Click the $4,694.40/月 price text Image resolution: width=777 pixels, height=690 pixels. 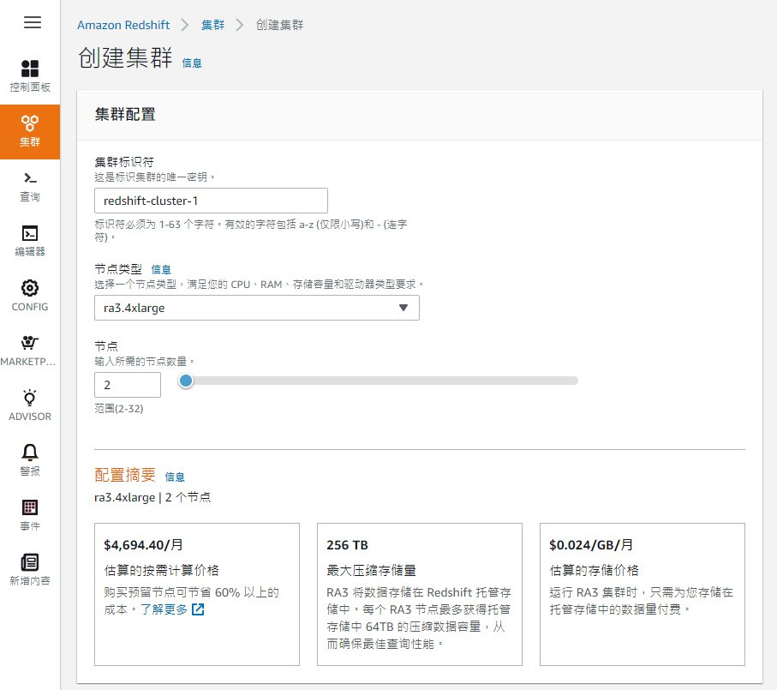143,545
